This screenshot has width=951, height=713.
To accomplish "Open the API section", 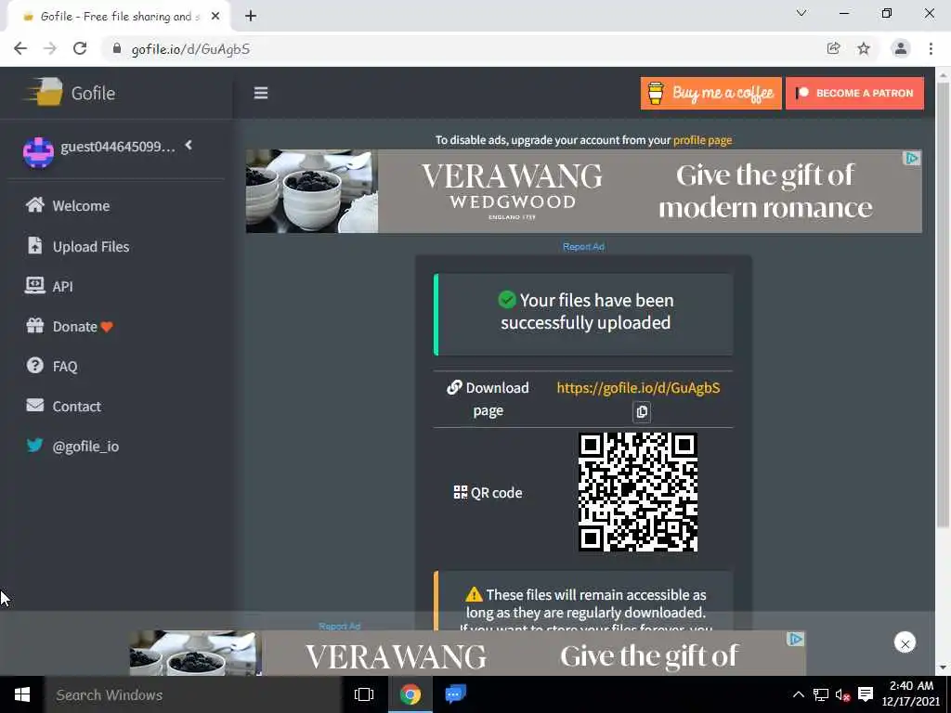I will pos(49,286).
